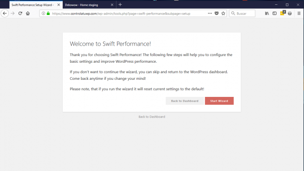The width and height of the screenshot is (304, 171).
Task: Bookmark this page with the star
Action: pos(223,14)
